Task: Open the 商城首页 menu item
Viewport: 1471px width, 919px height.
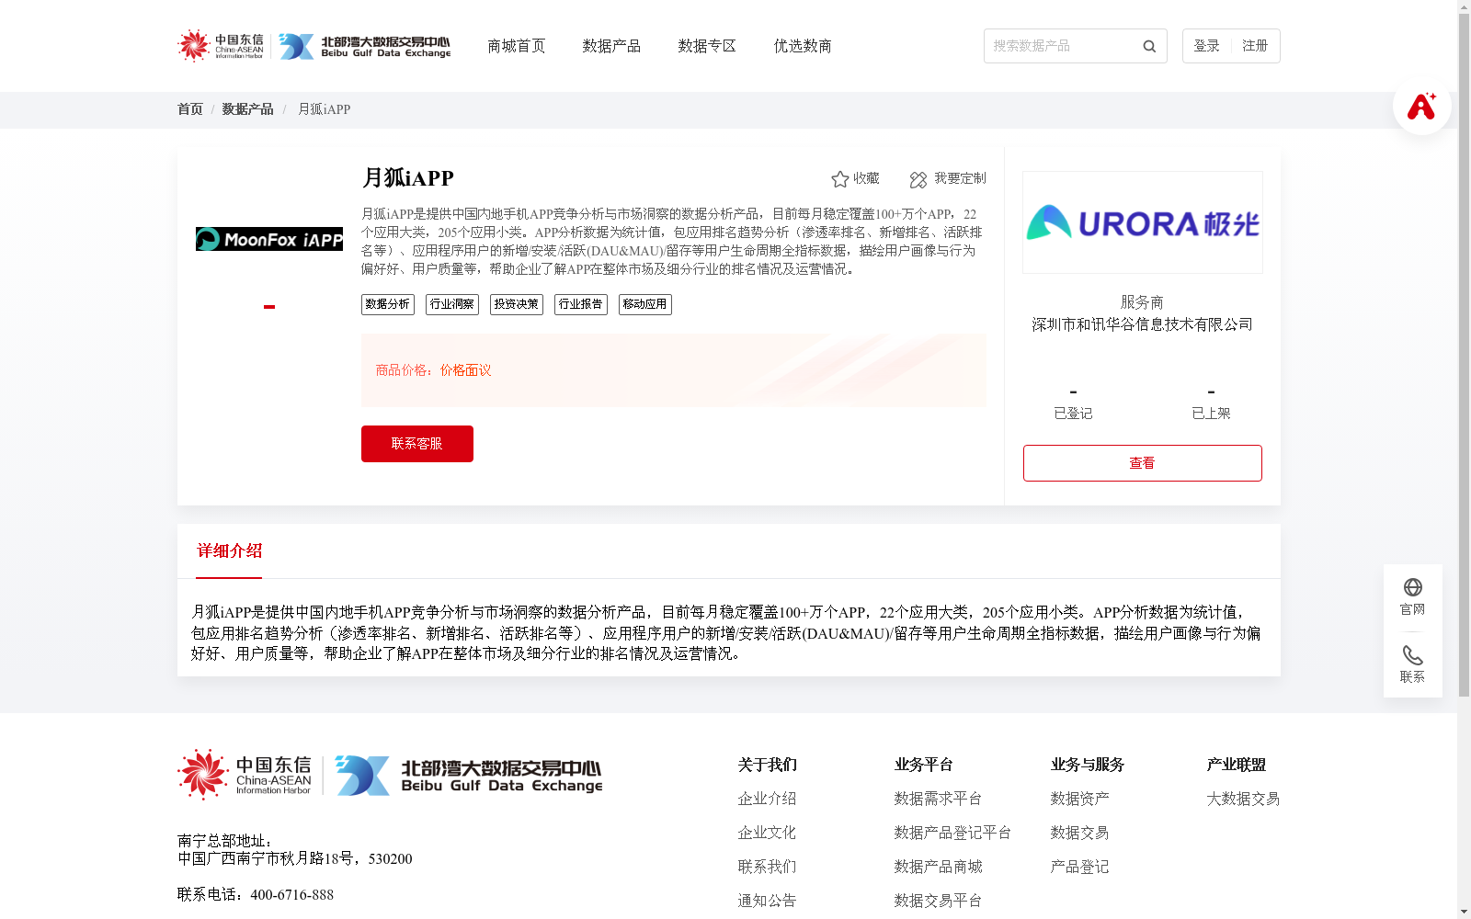Action: coord(517,46)
